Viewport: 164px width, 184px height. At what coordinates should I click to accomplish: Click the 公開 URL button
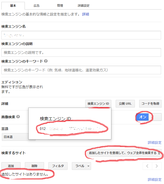125,104
